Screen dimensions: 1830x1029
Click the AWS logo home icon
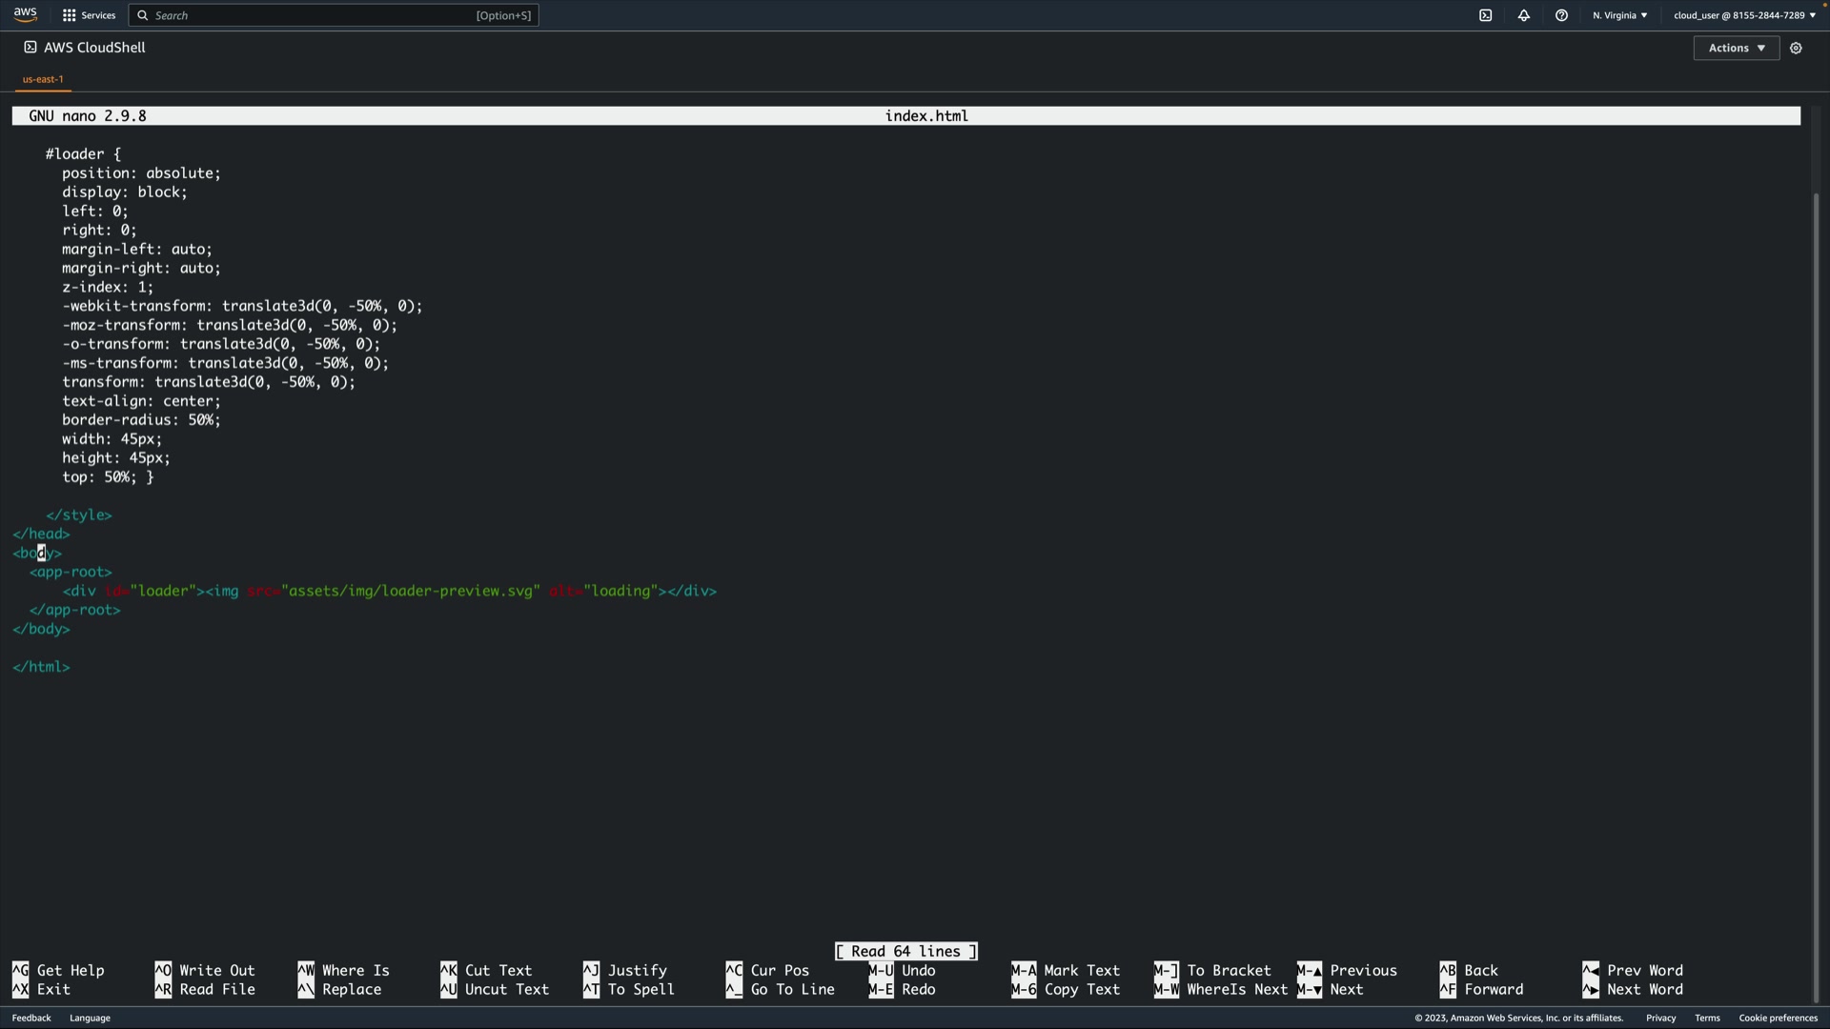click(x=26, y=14)
